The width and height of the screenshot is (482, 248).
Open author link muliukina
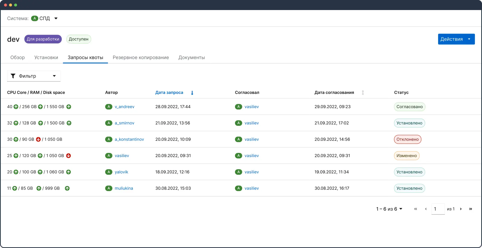[x=124, y=188]
